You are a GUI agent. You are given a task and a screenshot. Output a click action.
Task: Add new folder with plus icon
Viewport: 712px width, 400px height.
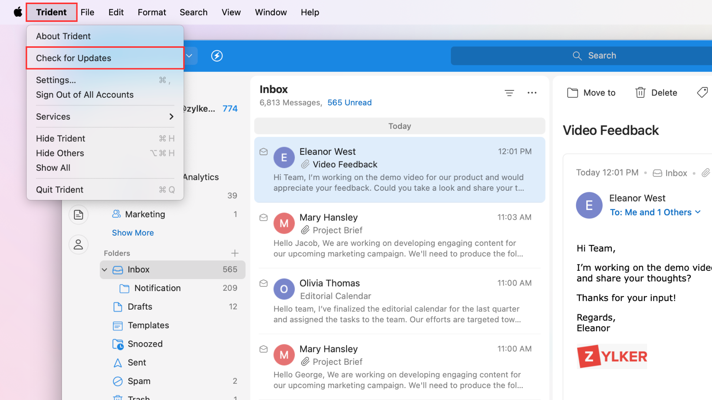point(235,253)
